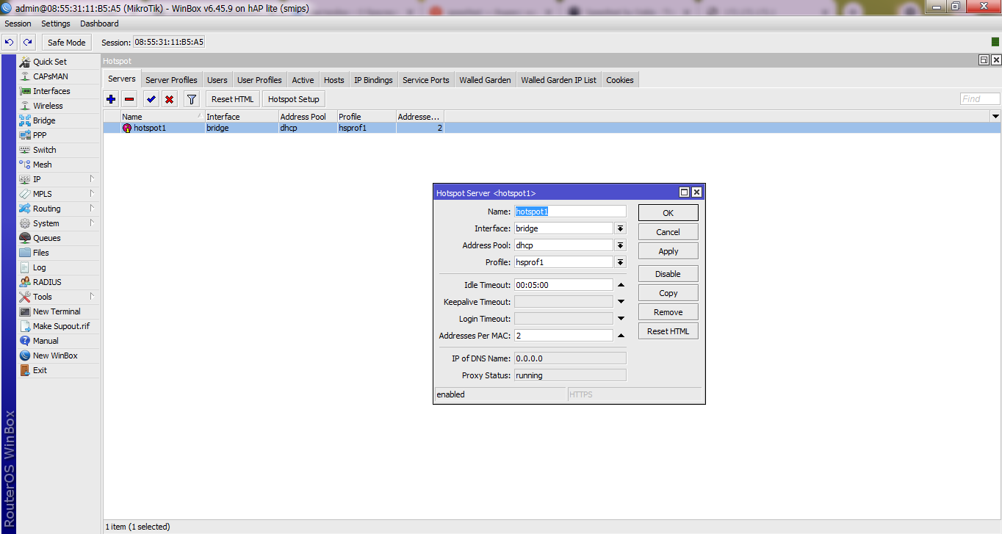The width and height of the screenshot is (1002, 534).
Task: Expand the column list dropdown arrow
Action: (x=995, y=117)
